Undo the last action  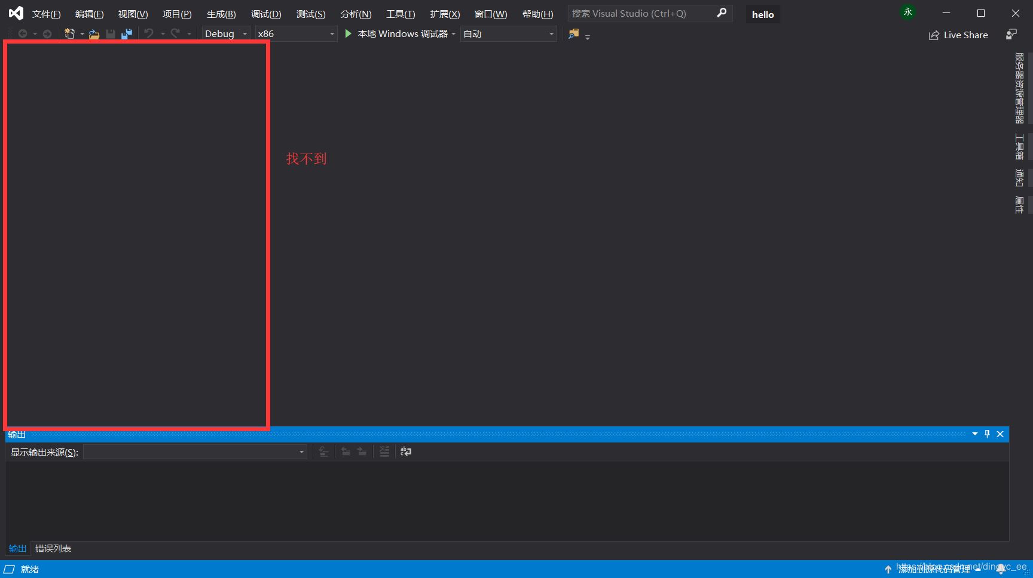tap(149, 34)
